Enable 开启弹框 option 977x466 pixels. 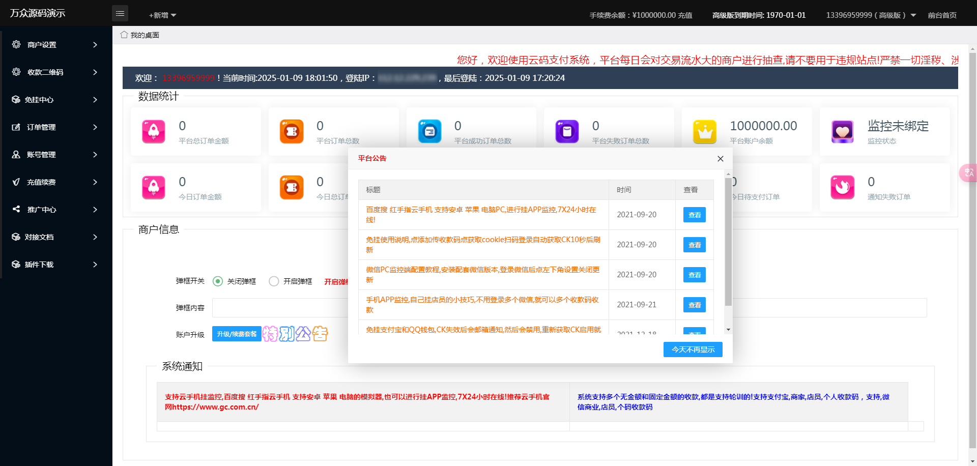point(274,281)
